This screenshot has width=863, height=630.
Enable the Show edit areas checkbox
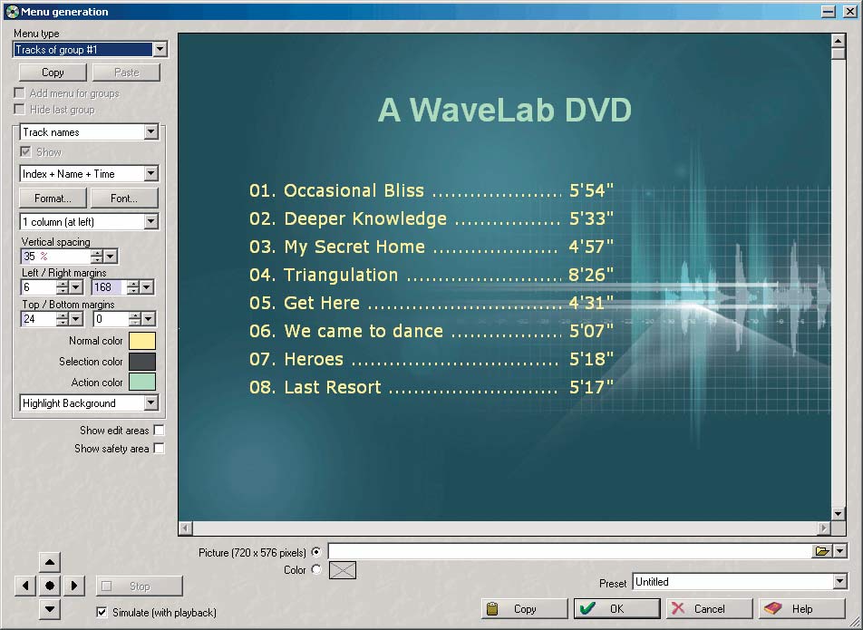coord(159,431)
